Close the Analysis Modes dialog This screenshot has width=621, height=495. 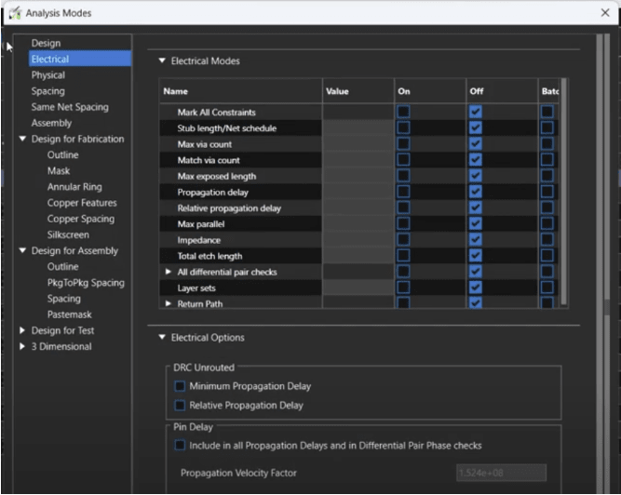[x=605, y=13]
